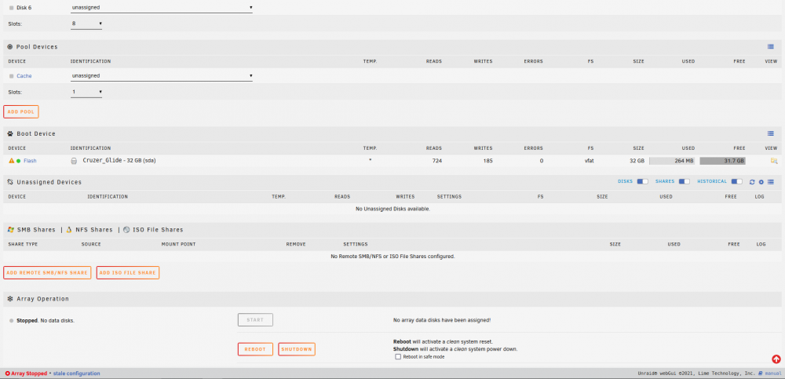Click the DISKS label text
This screenshot has width=785, height=379.
tap(626, 181)
